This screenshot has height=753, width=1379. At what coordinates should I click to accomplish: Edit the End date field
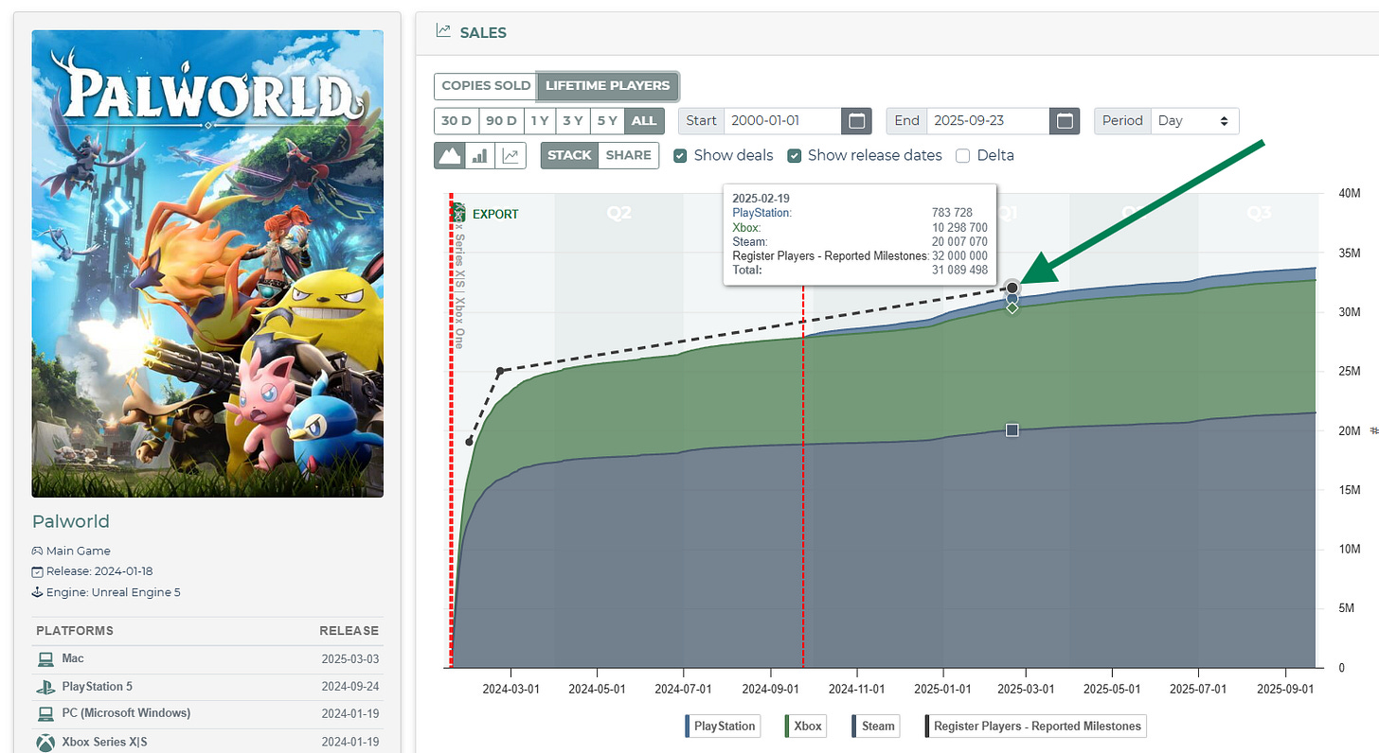(990, 121)
